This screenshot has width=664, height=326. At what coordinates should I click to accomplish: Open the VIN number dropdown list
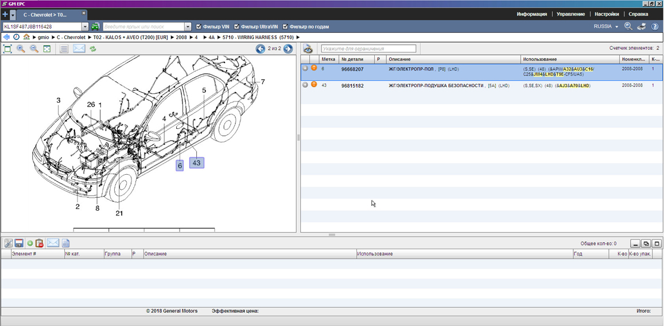tap(85, 27)
